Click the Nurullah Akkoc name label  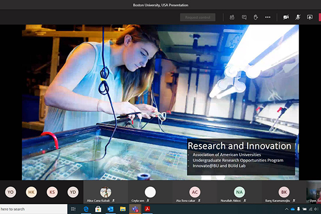pyautogui.click(x=231, y=200)
